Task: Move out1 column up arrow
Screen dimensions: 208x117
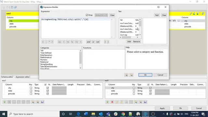Action: click(x=117, y=102)
